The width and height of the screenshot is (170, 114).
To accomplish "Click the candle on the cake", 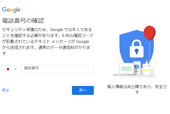I will pyautogui.click(x=147, y=61).
